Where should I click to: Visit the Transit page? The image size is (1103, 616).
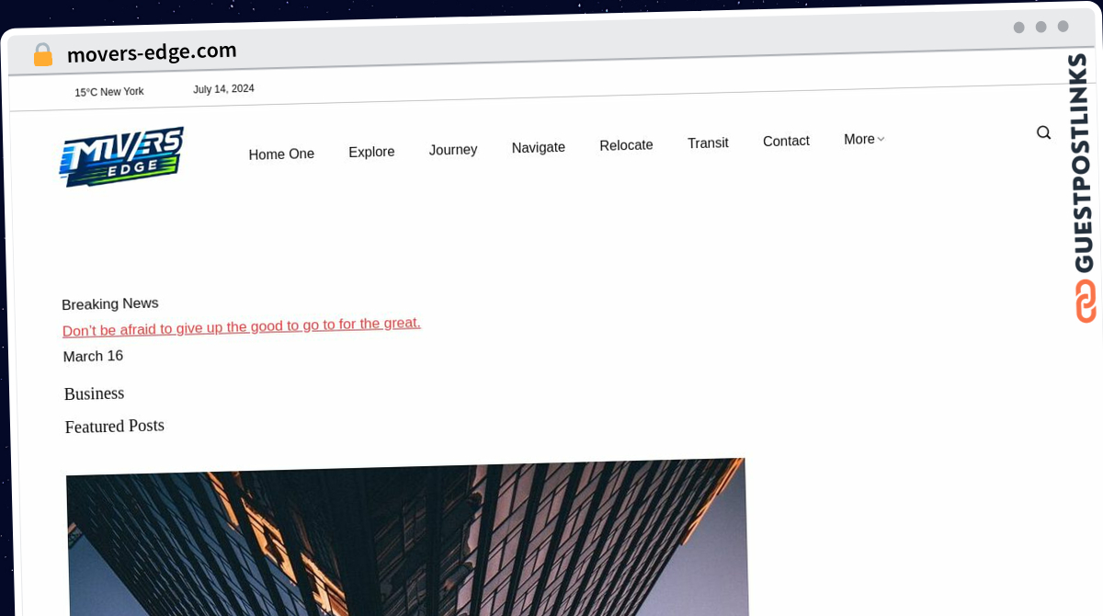click(708, 143)
